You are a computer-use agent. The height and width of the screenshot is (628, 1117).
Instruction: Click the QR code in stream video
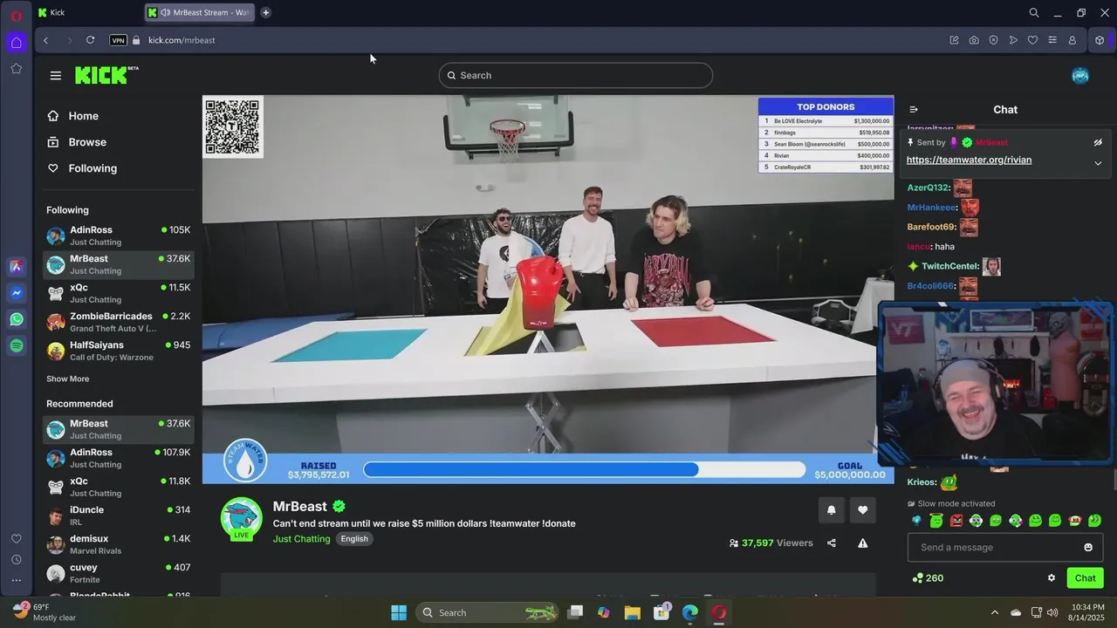click(x=232, y=127)
